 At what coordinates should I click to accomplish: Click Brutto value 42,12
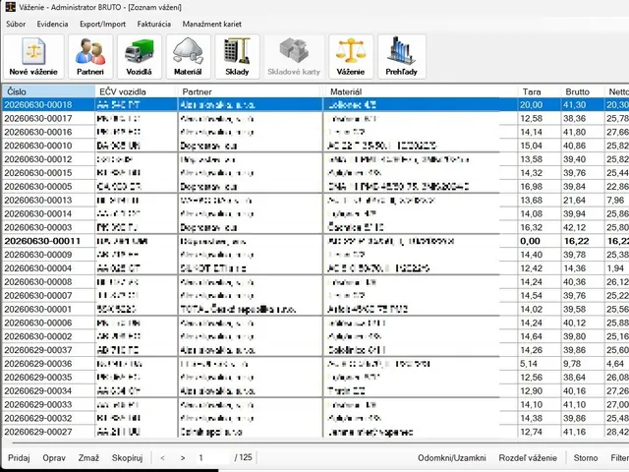[574, 227]
